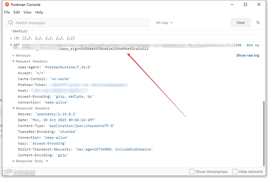Image resolution: width=268 pixels, height=178 pixels.
Task: Select Transfer-Encoding chunked value
Action: click(67, 132)
